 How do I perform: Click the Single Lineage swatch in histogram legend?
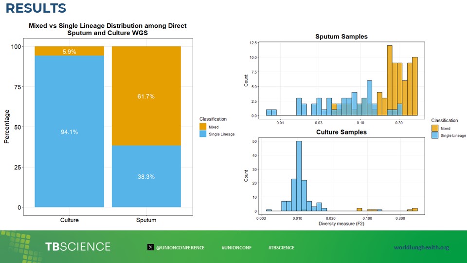435,135
